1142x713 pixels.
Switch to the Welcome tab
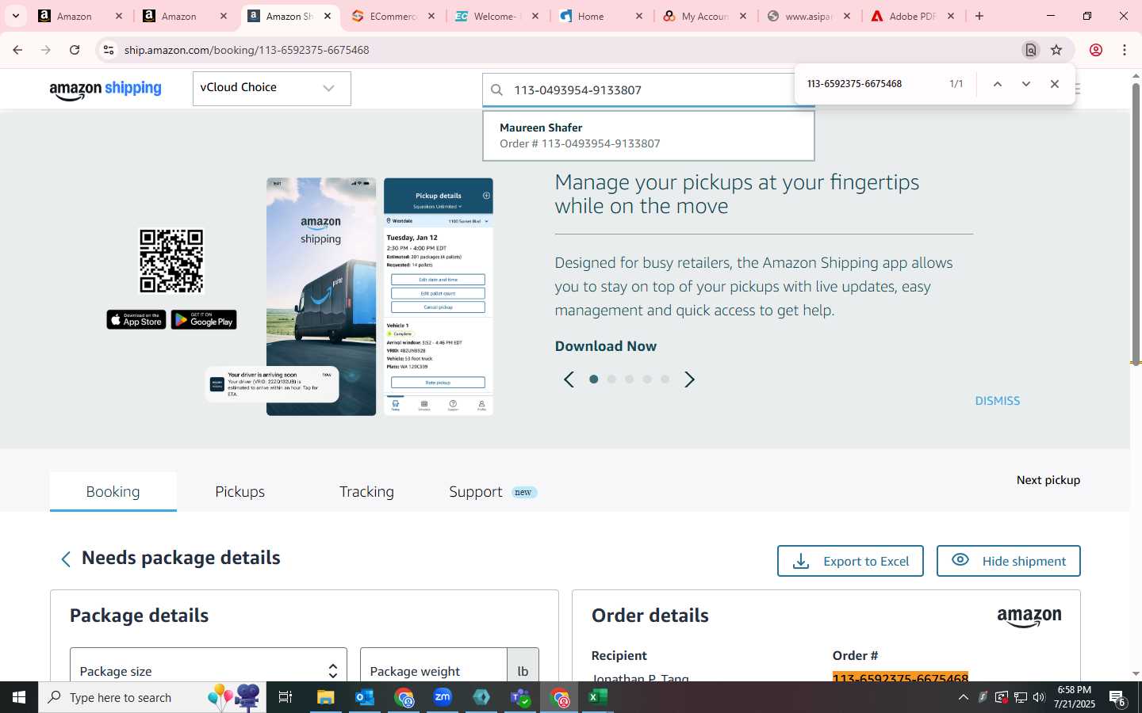coord(496,16)
